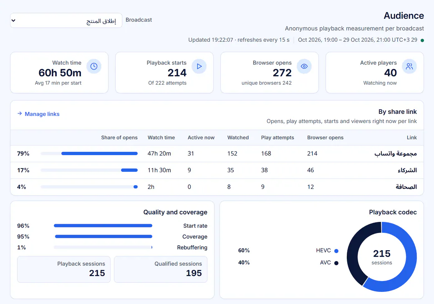
Task: Click the Link column header
Action: (x=412, y=138)
